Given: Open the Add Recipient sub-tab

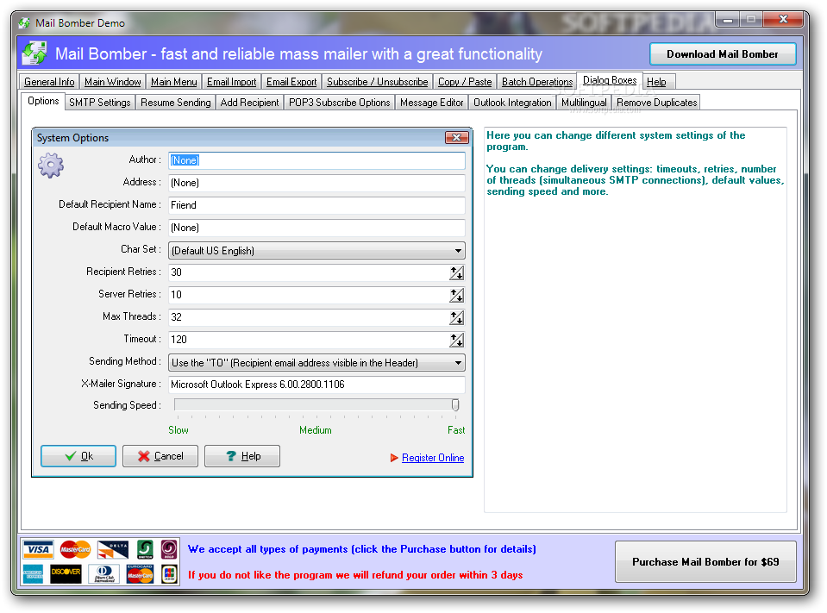Looking at the screenshot, I should click(249, 103).
